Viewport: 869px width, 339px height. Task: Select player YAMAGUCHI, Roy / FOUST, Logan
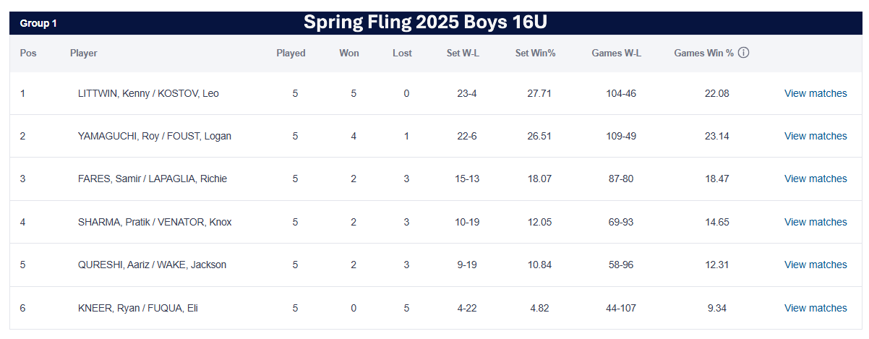[x=155, y=136]
